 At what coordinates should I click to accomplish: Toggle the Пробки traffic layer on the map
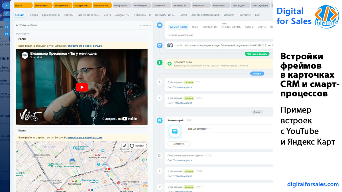pyautogui.click(x=137, y=146)
